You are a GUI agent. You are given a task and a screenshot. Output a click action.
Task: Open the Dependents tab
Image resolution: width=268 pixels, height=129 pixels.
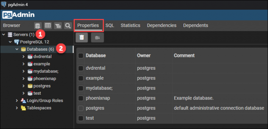pyautogui.click(x=196, y=25)
